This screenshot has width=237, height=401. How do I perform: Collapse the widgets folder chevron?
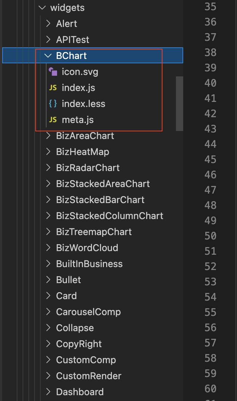click(43, 8)
